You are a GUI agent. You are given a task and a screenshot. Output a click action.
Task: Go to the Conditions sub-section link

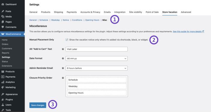(x=77, y=20)
